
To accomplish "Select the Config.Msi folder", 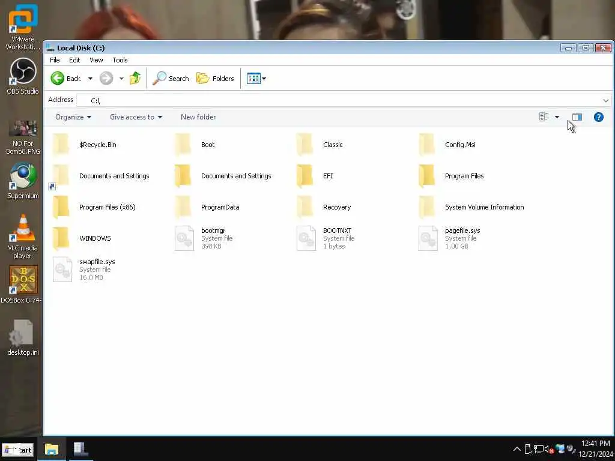I will (447, 145).
